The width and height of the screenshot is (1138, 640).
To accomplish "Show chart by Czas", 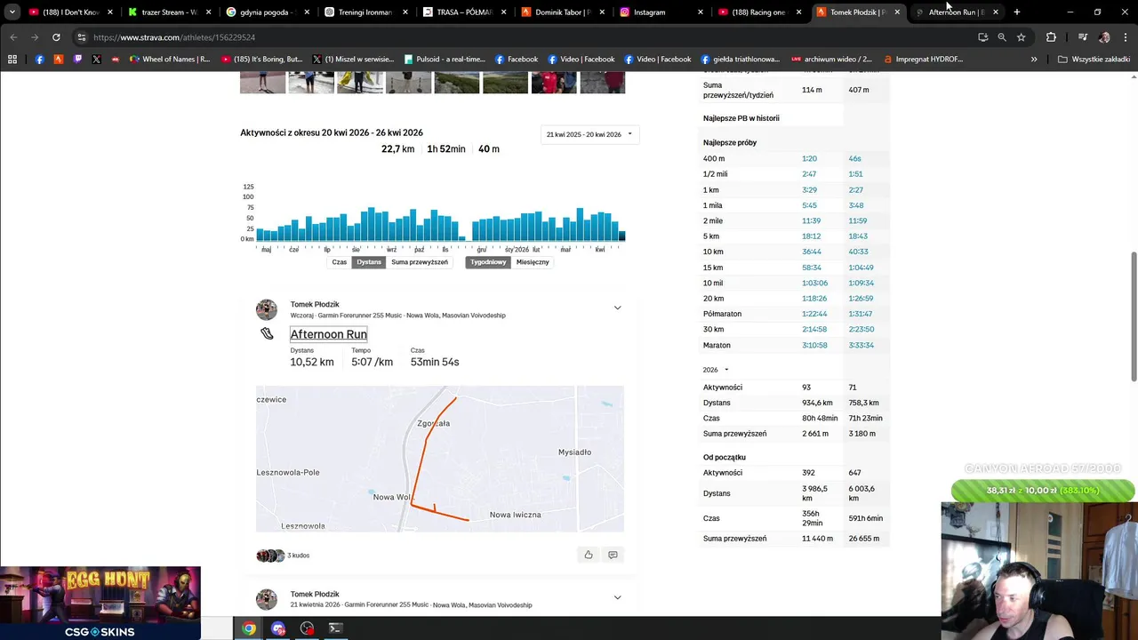I will [339, 262].
